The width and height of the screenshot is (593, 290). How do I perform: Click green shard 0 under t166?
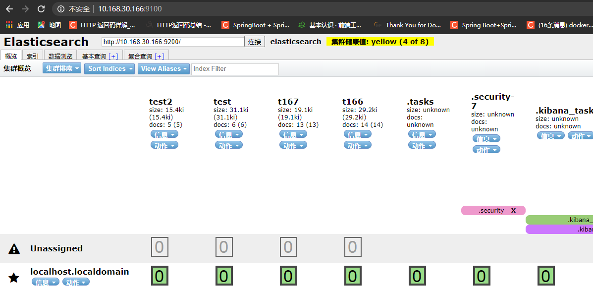pyautogui.click(x=352, y=276)
